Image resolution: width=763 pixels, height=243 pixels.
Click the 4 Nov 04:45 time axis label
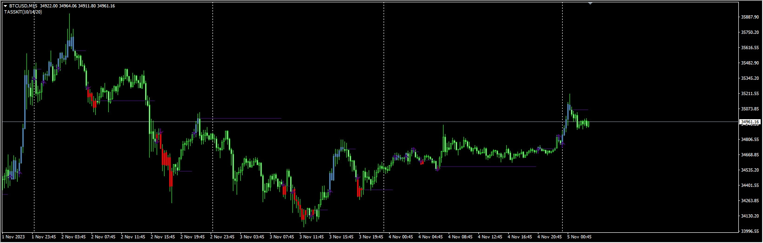[x=431, y=237]
